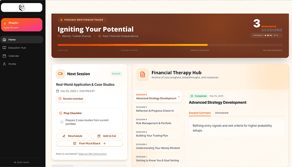Select Session 1 Getting to Know You
The height and width of the screenshot is (167, 292).
(x=158, y=159)
